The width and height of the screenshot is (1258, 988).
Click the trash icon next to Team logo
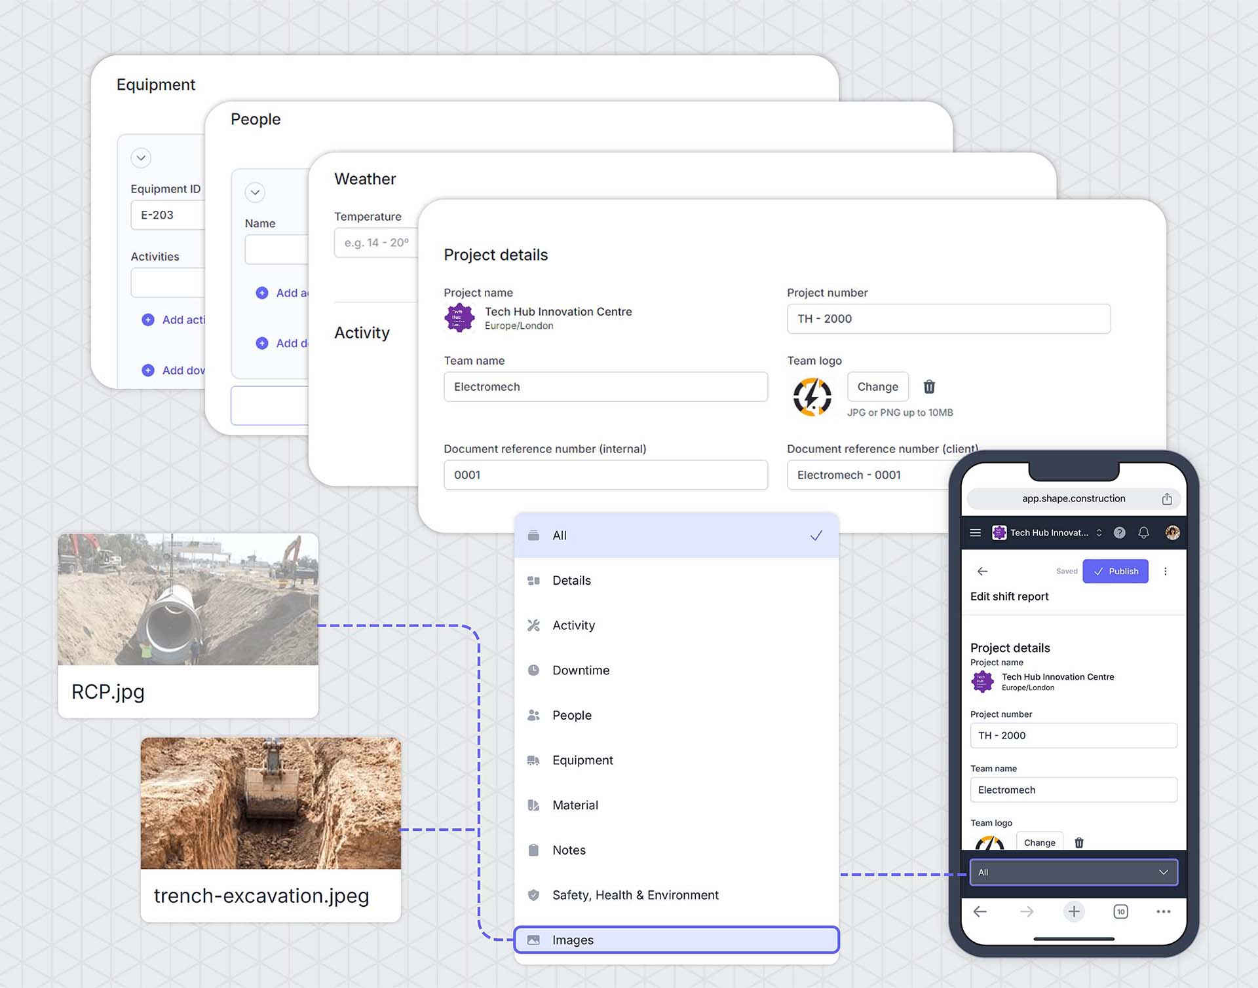929,386
